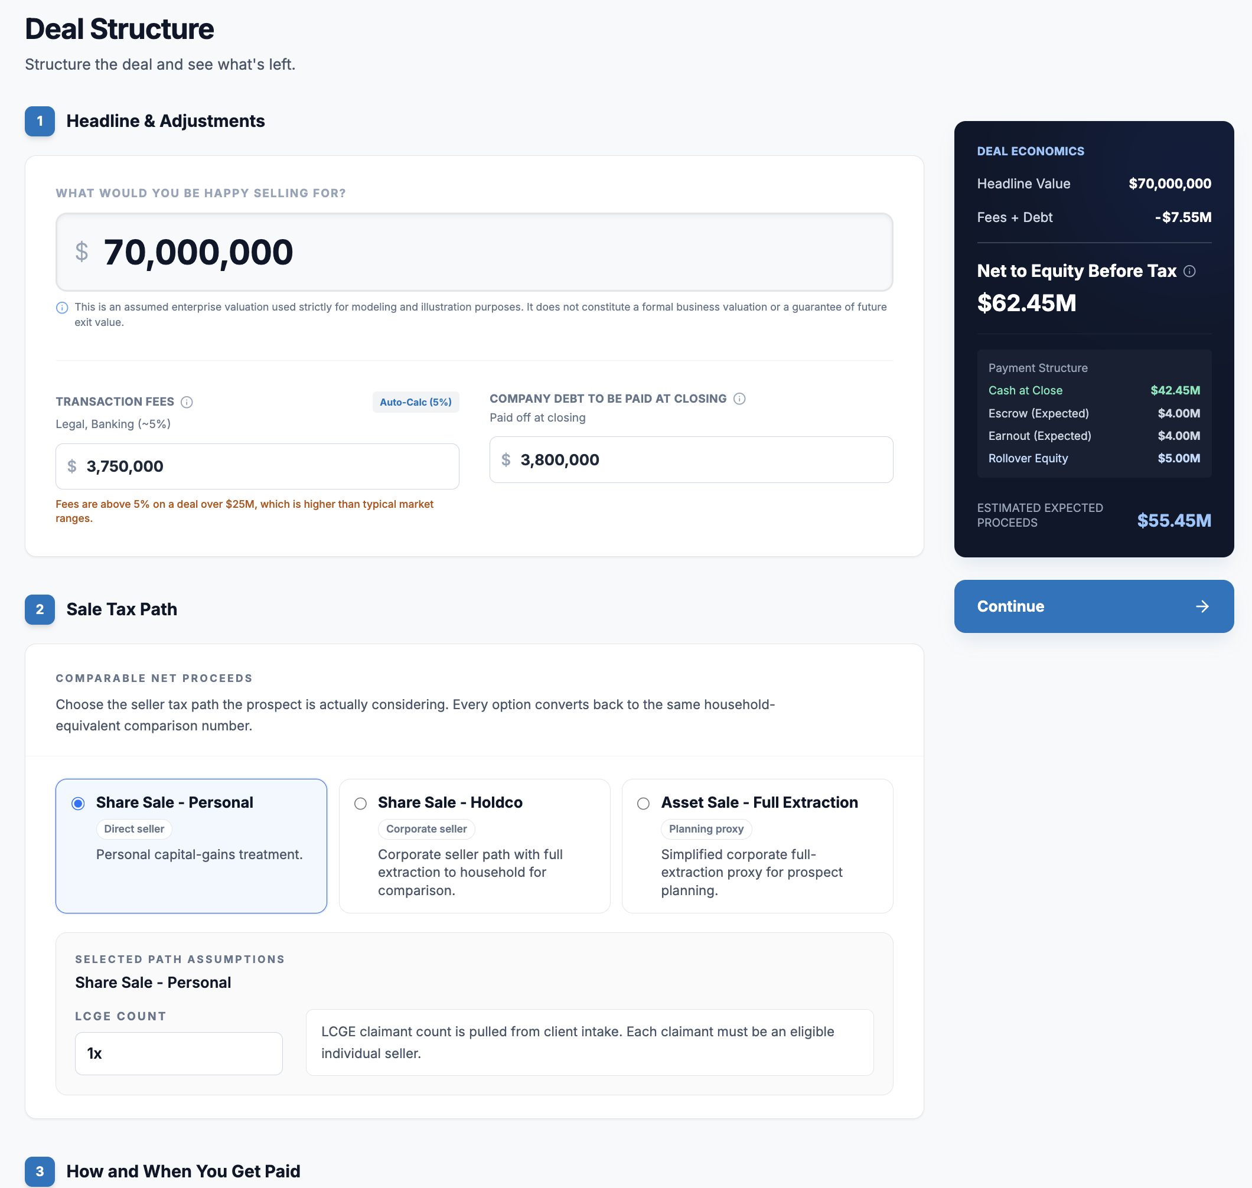The height and width of the screenshot is (1188, 1252).
Task: Open the Net to Equity Before Tax info tooltip
Action: tap(1191, 271)
